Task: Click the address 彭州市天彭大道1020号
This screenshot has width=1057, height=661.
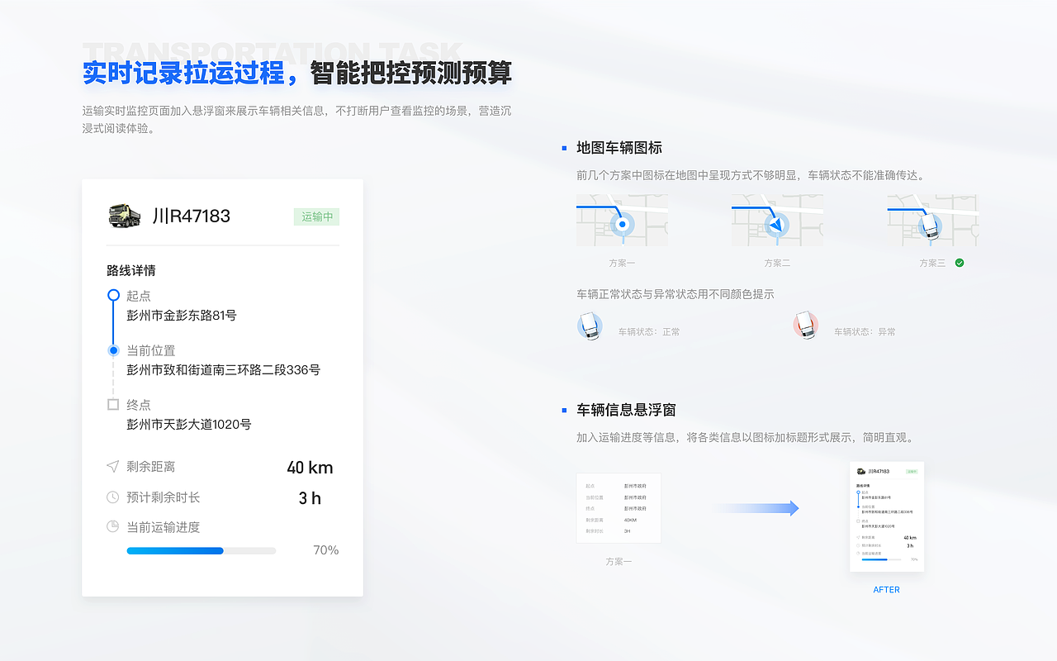Action: pyautogui.click(x=189, y=425)
